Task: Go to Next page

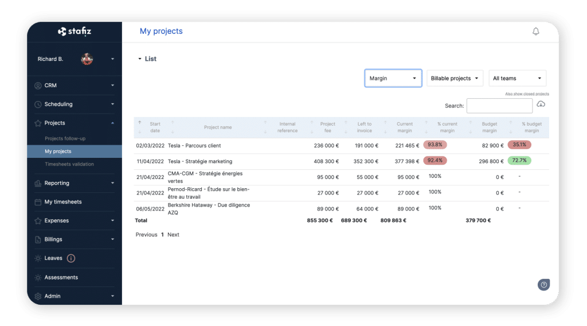Action: click(173, 235)
